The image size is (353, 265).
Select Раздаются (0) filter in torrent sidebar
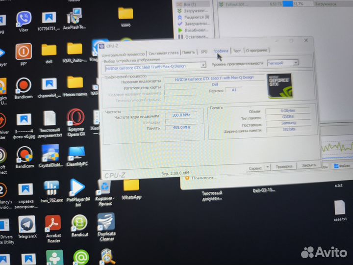click(x=194, y=17)
